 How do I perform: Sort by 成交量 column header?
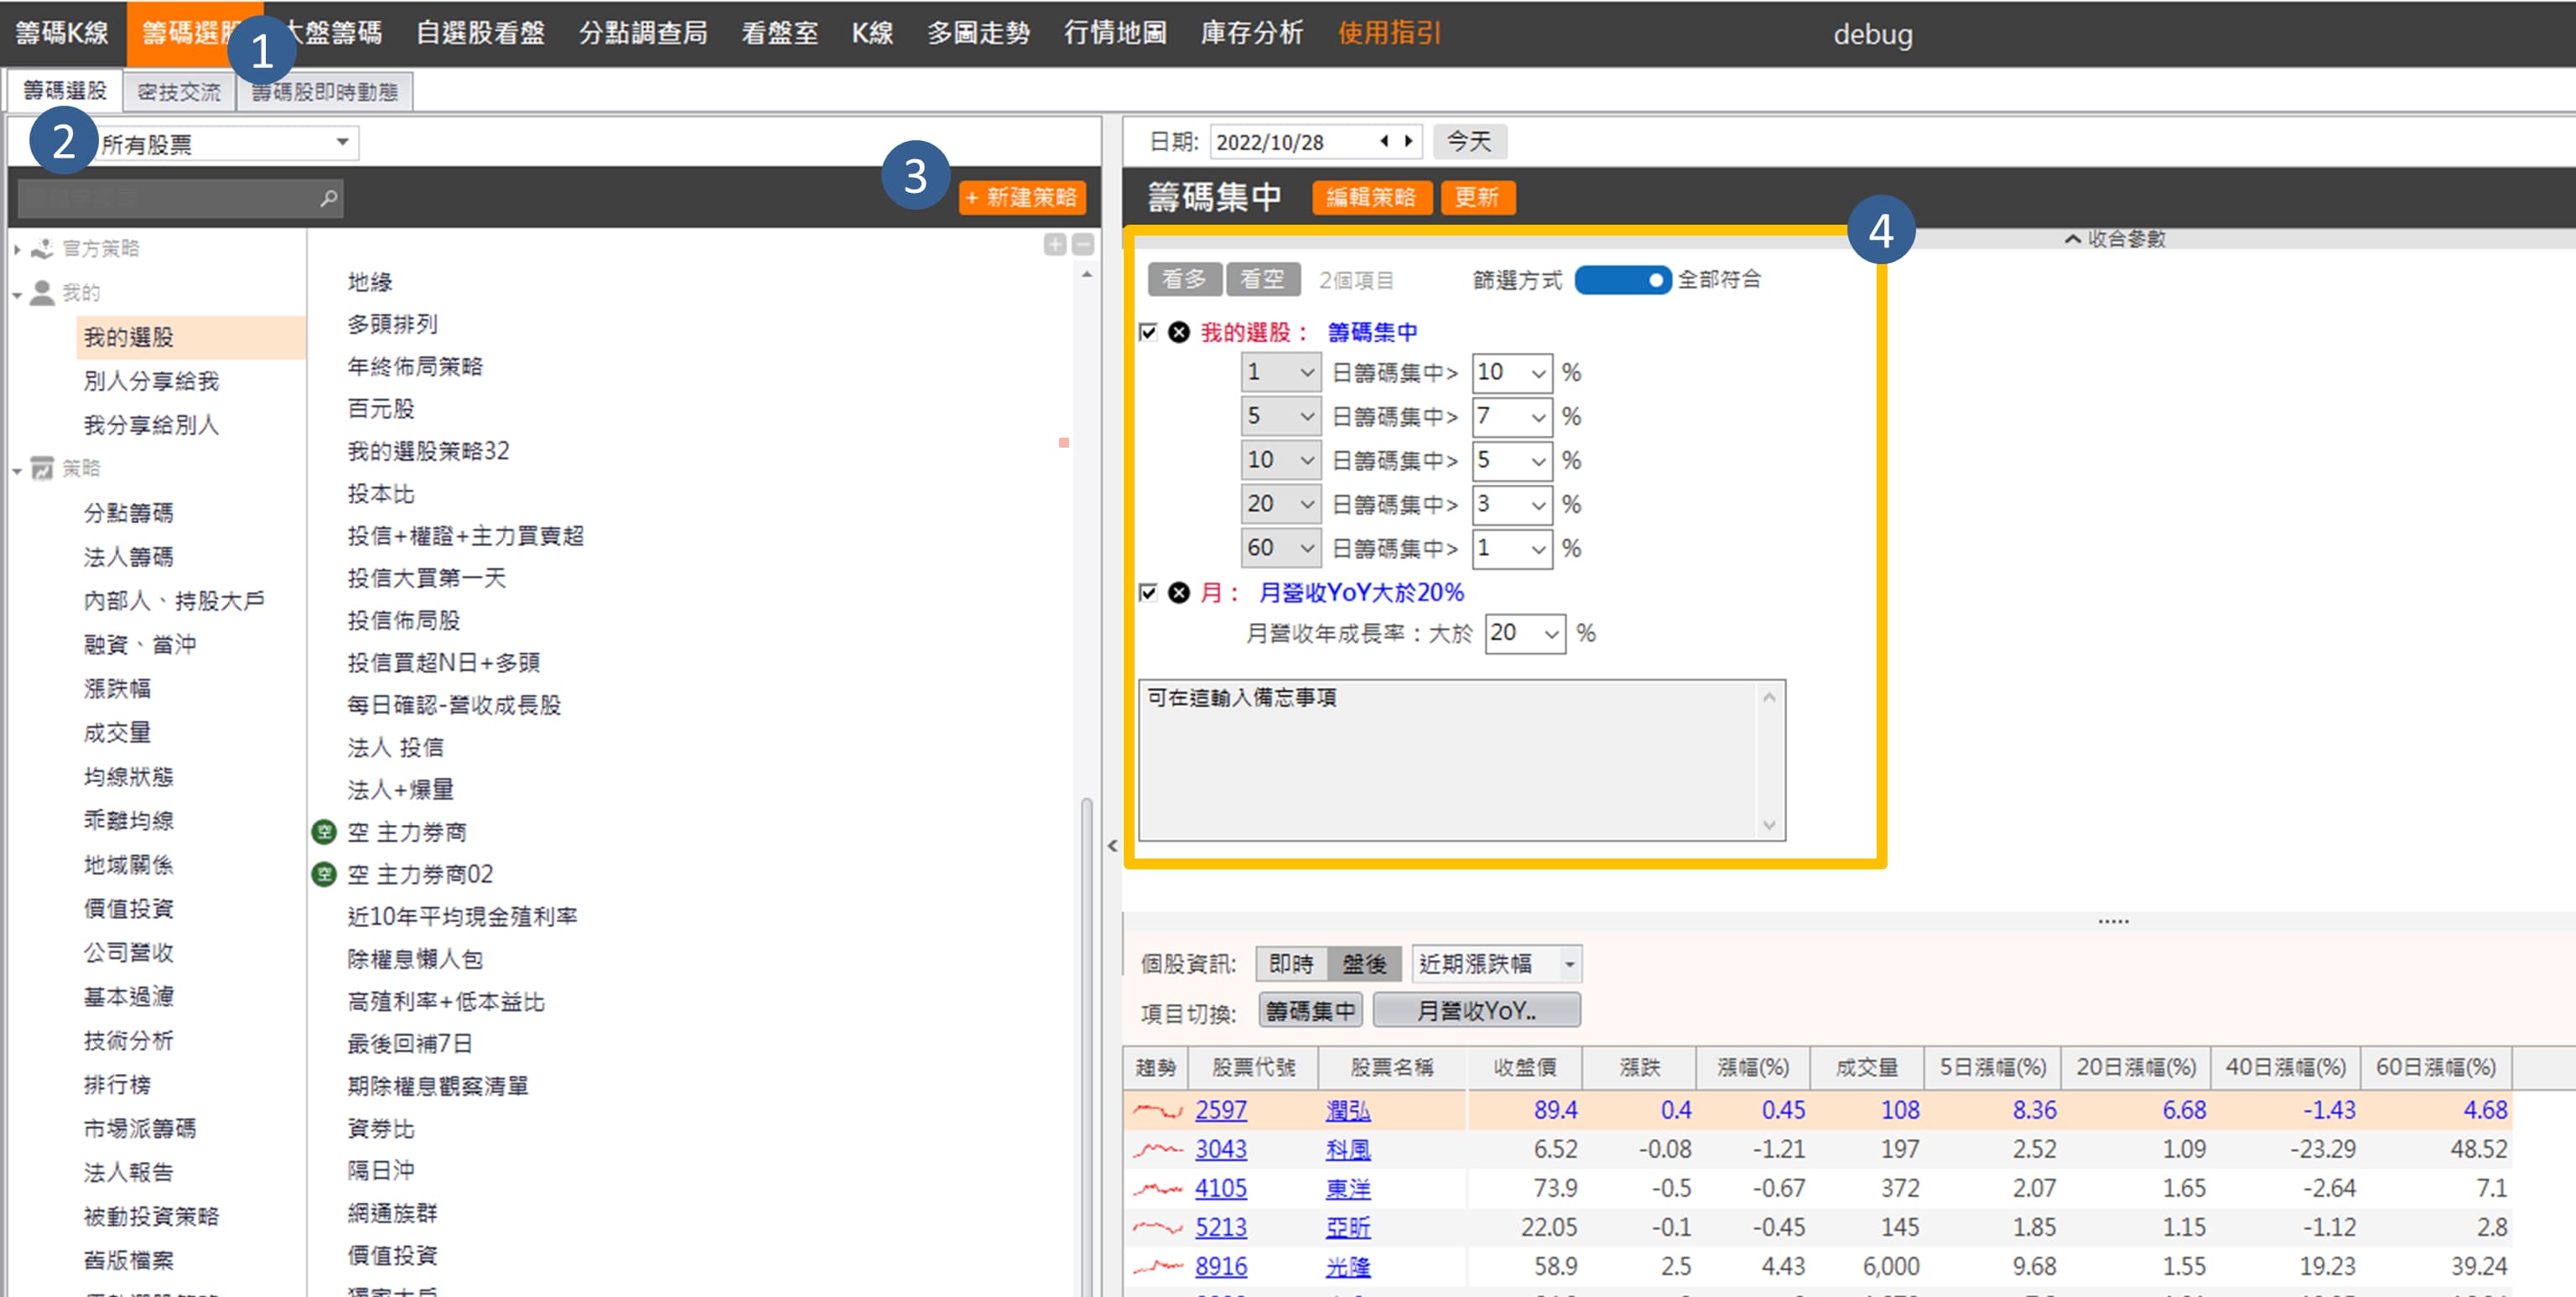(1866, 1067)
